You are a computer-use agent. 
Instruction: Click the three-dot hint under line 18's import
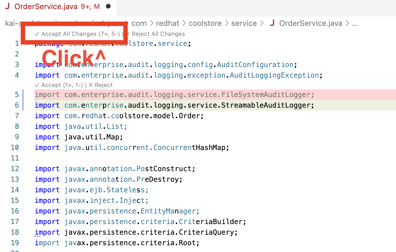tap(37, 236)
